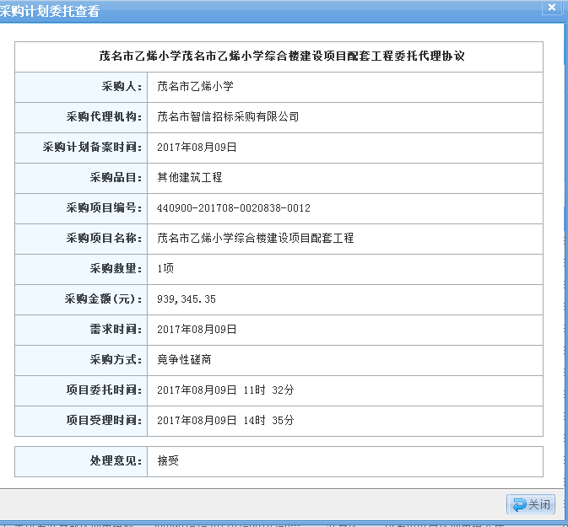Viewport: 568px width, 527px height.
Task: Select the amount 939,345.35
Action: pyautogui.click(x=187, y=298)
